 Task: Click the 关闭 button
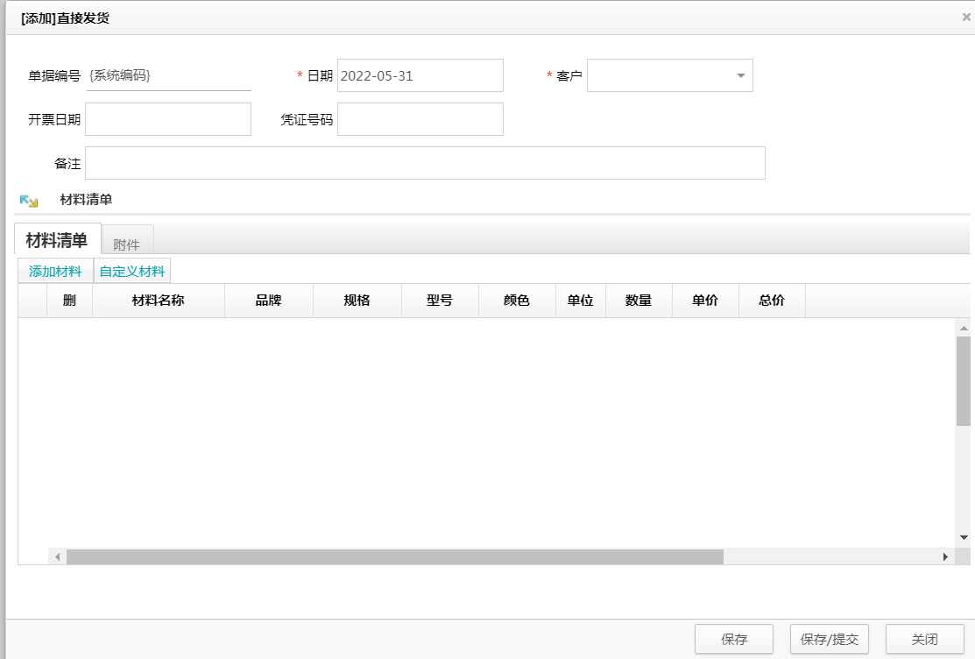tap(924, 640)
